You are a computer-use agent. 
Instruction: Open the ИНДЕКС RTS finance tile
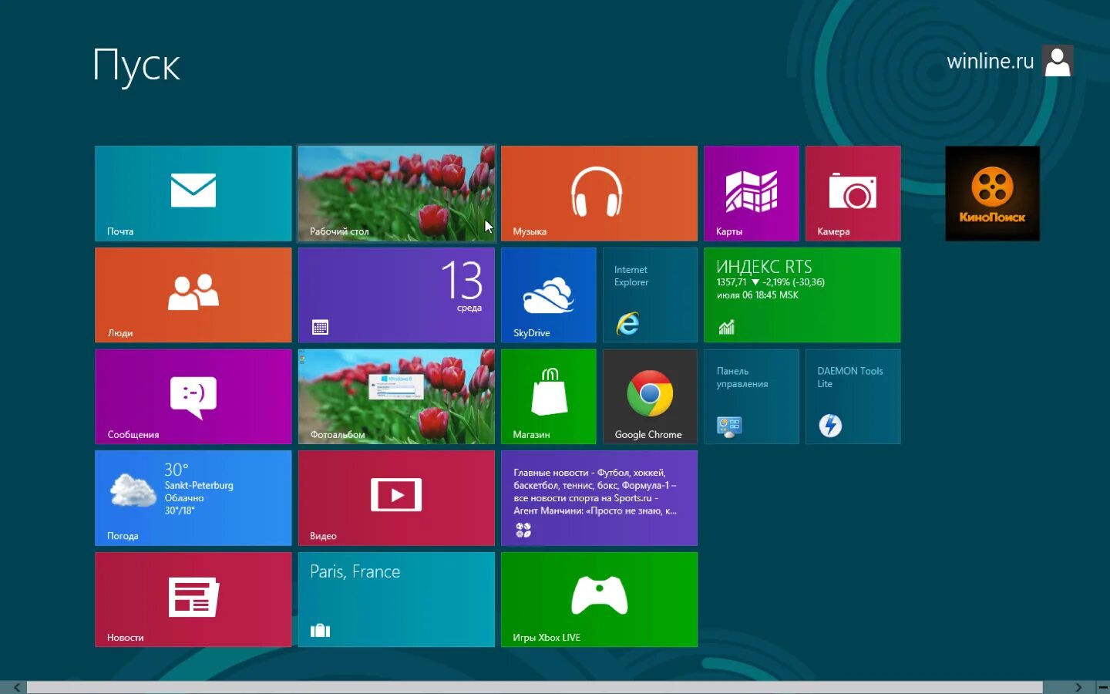(802, 295)
